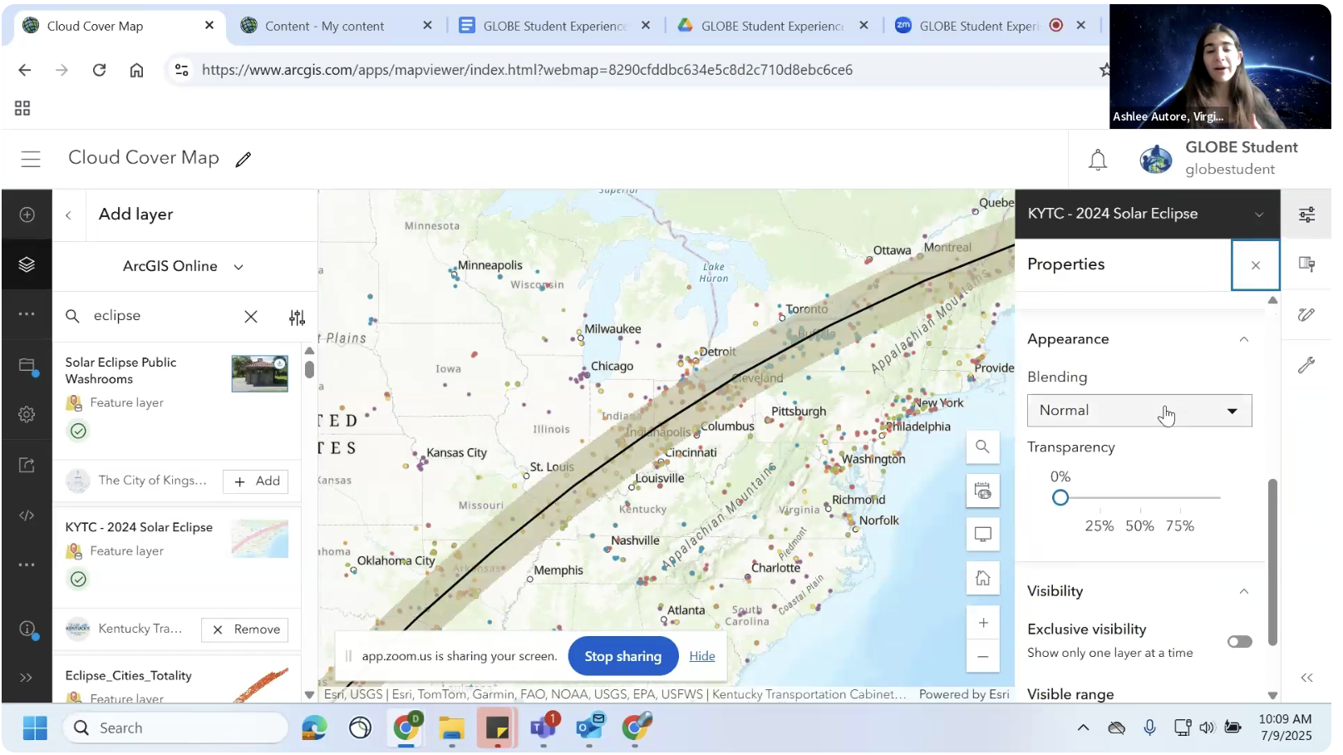The width and height of the screenshot is (1343, 755).
Task: Toggle Exclusive visibility switch
Action: pyautogui.click(x=1239, y=641)
